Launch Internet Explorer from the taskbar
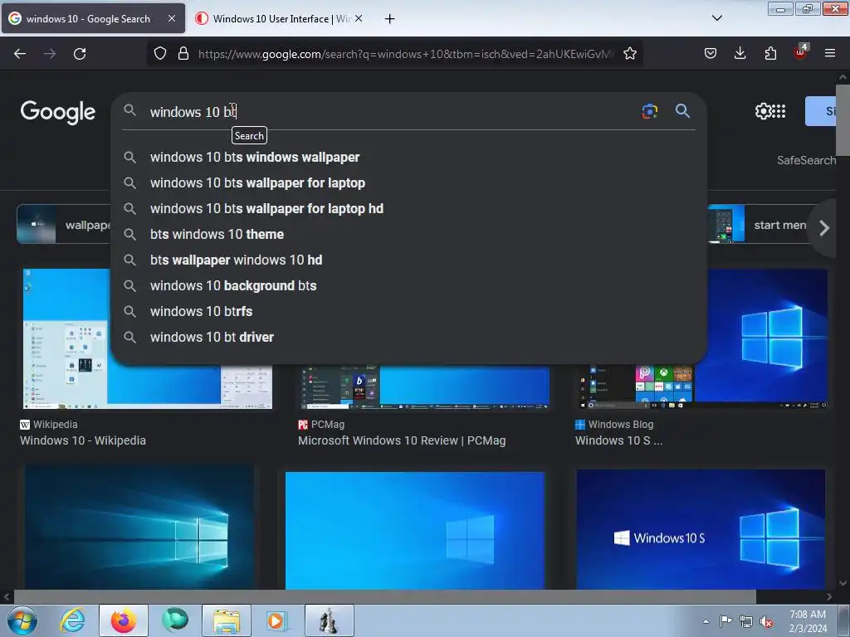 pyautogui.click(x=73, y=620)
